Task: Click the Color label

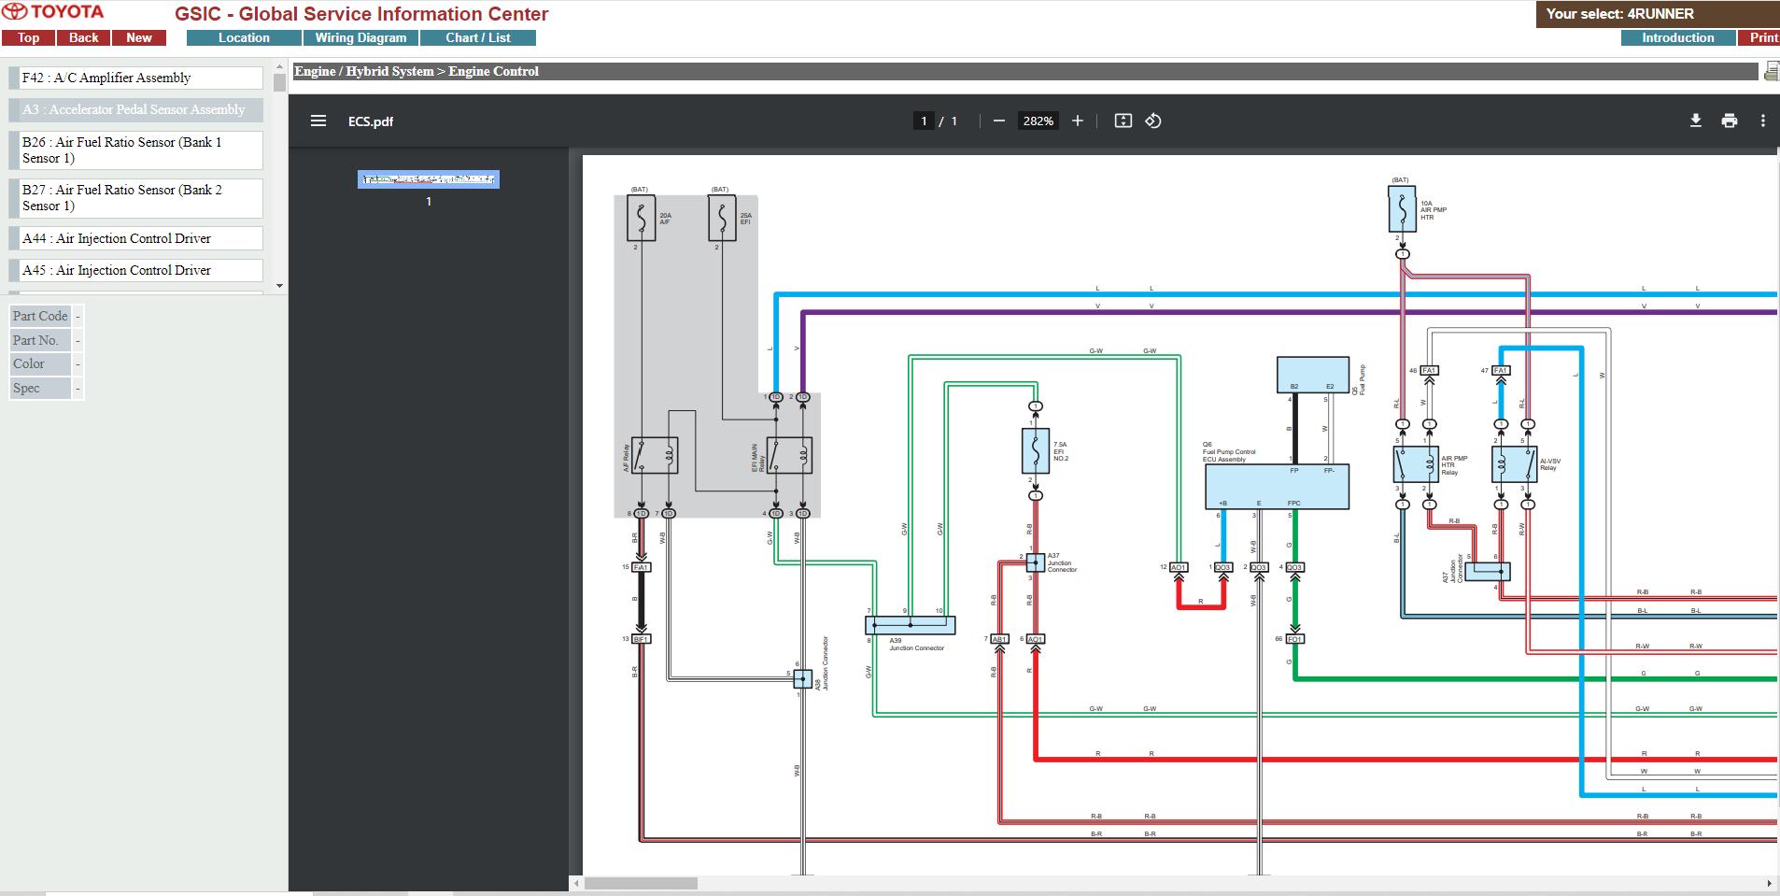Action: pos(40,363)
